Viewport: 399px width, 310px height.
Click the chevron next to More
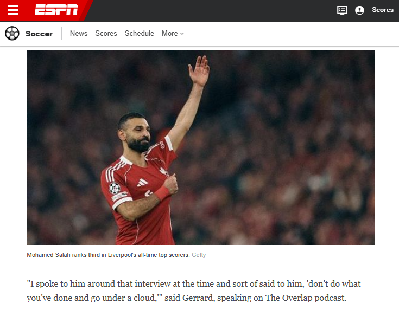(182, 34)
